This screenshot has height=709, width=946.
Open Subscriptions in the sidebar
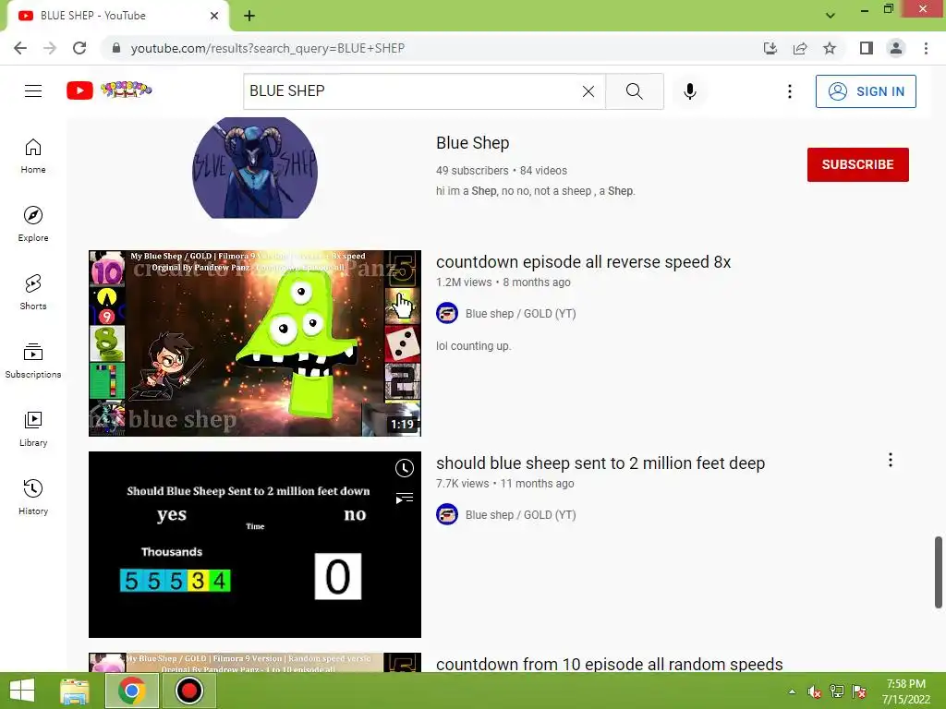coord(33,361)
